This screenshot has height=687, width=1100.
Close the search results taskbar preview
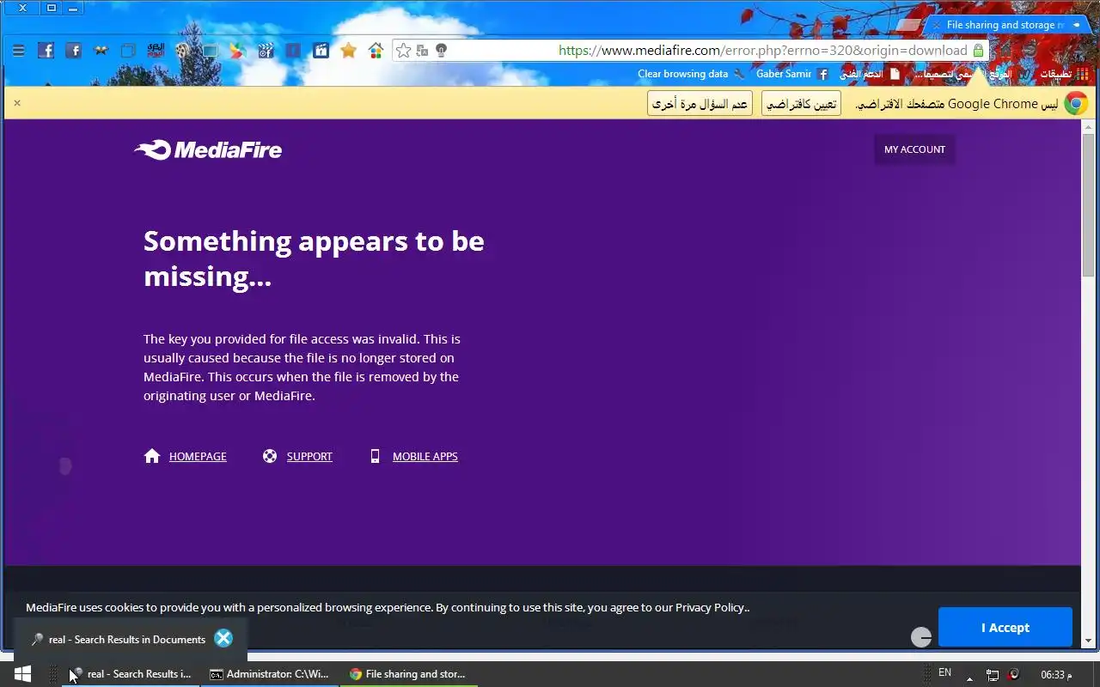pos(223,638)
